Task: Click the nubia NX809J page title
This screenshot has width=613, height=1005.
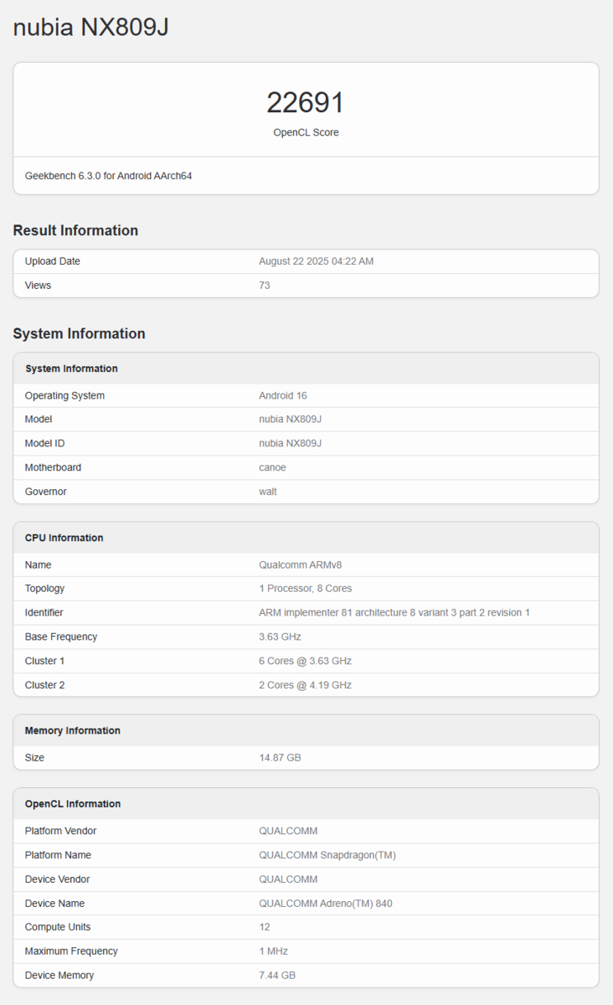Action: point(91,28)
